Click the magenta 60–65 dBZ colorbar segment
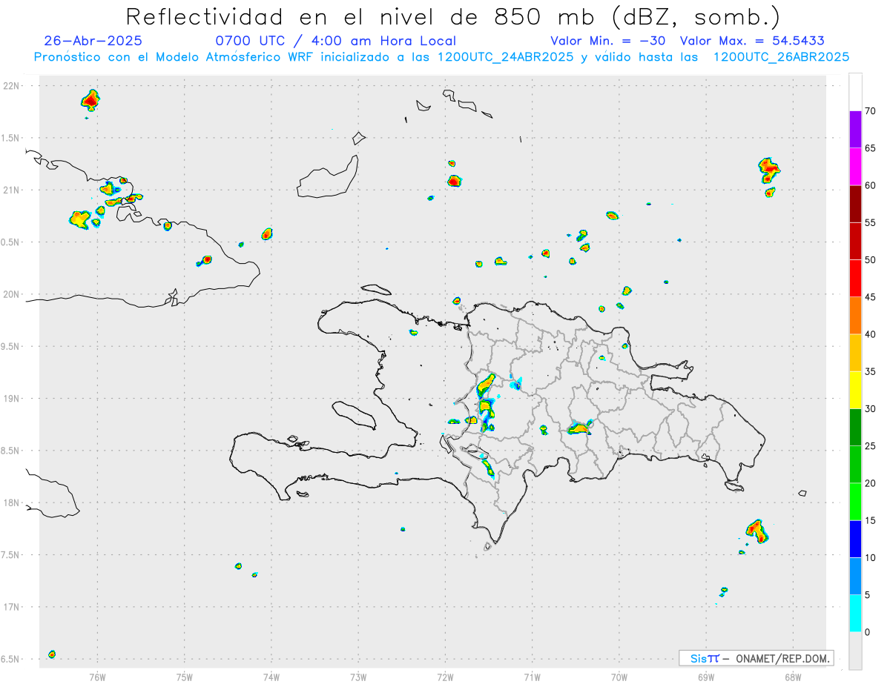This screenshot has height=687, width=890. click(855, 166)
